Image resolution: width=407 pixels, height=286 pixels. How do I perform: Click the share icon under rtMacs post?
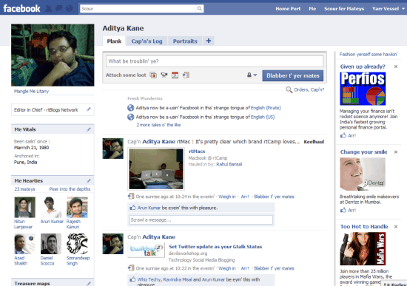coord(131,197)
